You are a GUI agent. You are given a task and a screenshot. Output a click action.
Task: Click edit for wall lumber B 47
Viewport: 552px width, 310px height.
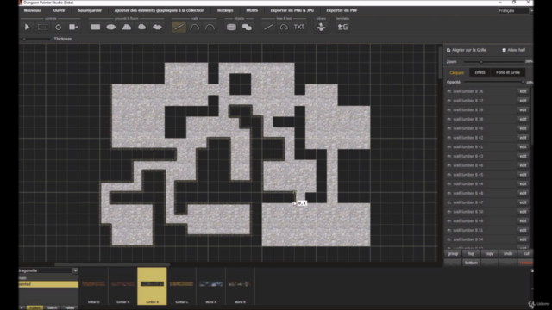click(523, 202)
